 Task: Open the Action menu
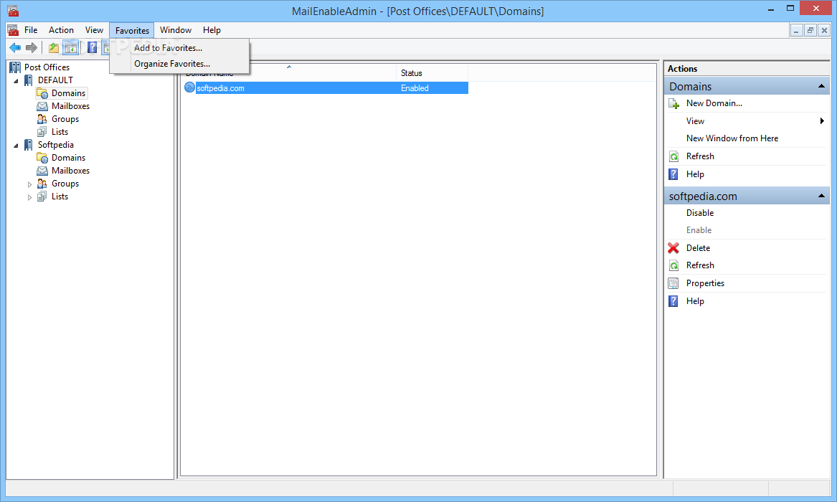[62, 30]
